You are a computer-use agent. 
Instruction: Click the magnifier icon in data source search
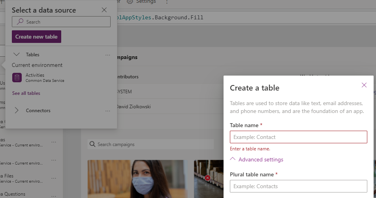20,22
